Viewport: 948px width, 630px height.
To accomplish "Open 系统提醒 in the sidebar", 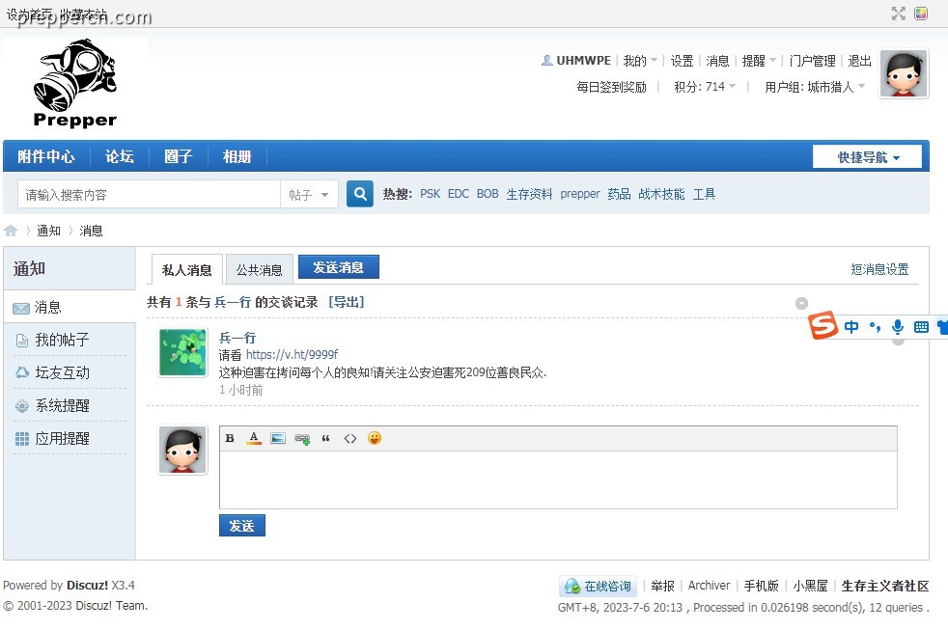I will coord(62,405).
